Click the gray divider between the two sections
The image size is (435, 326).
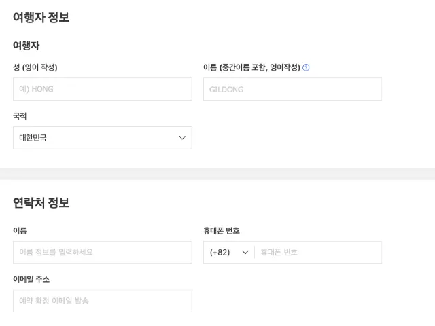point(217,174)
